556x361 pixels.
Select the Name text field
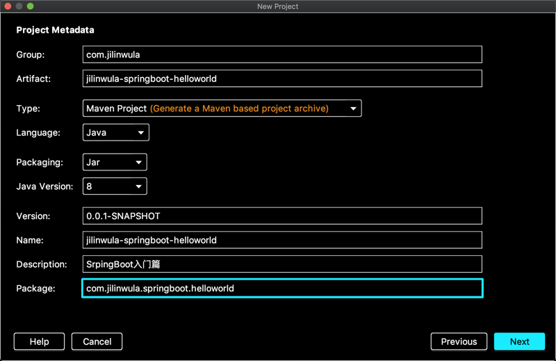click(281, 240)
